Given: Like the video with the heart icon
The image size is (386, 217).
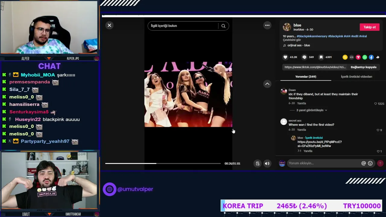Looking at the screenshot, I should (x=285, y=57).
